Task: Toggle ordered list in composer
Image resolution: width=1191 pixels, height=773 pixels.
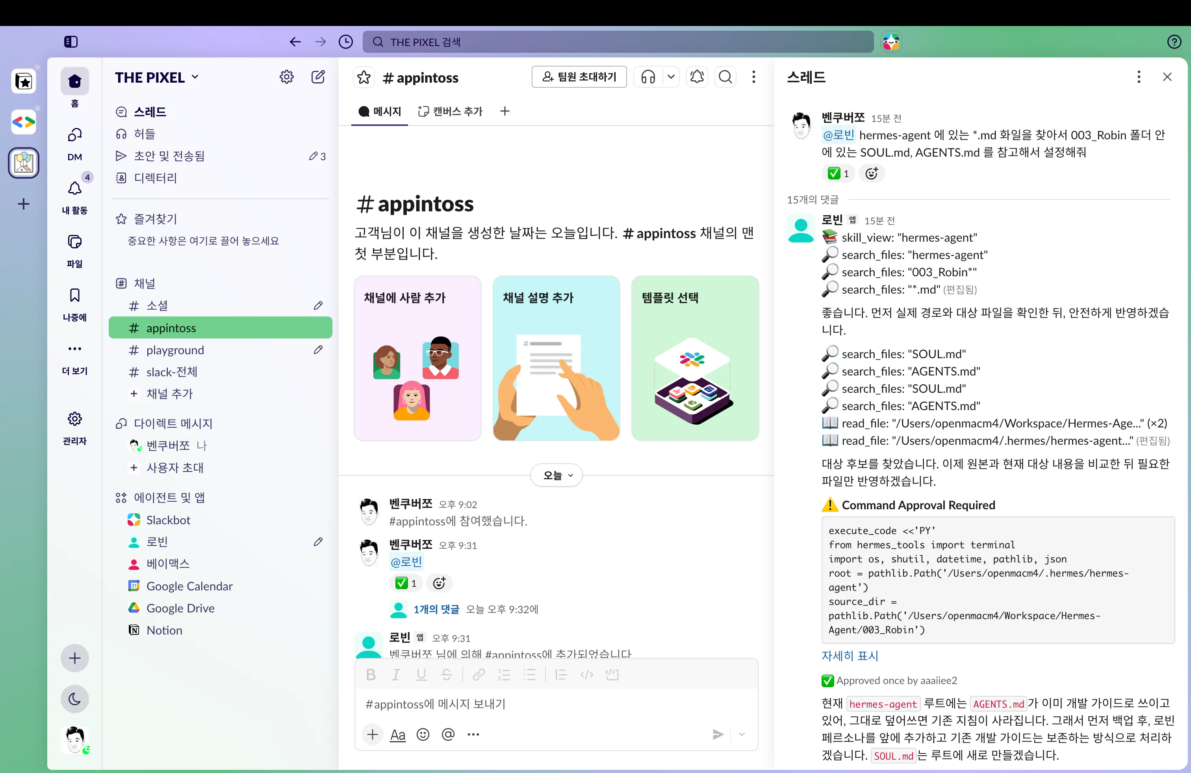Action: (x=504, y=675)
